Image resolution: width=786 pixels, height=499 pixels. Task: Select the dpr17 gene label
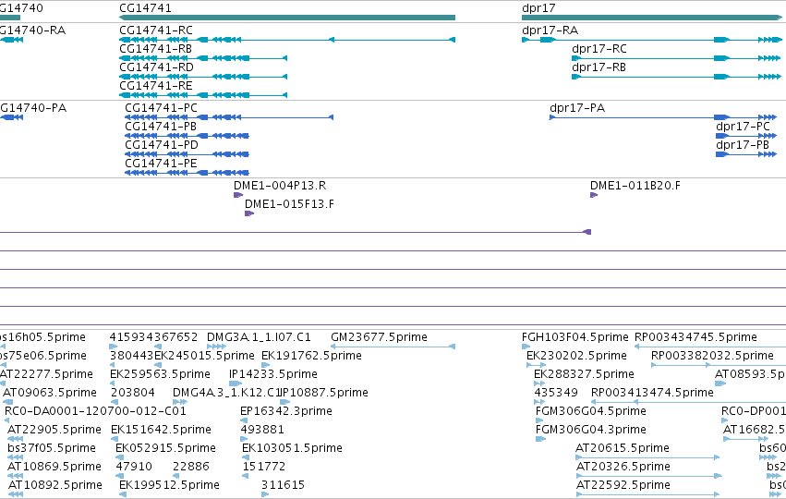tap(538, 8)
